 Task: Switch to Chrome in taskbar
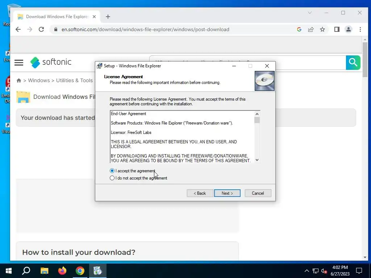(80, 271)
